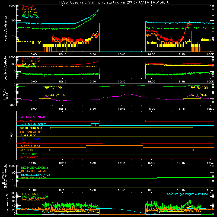Click the green FRONT_RATIO_1225 legend label
This screenshot has width=217, height=217.
(x=35, y=197)
